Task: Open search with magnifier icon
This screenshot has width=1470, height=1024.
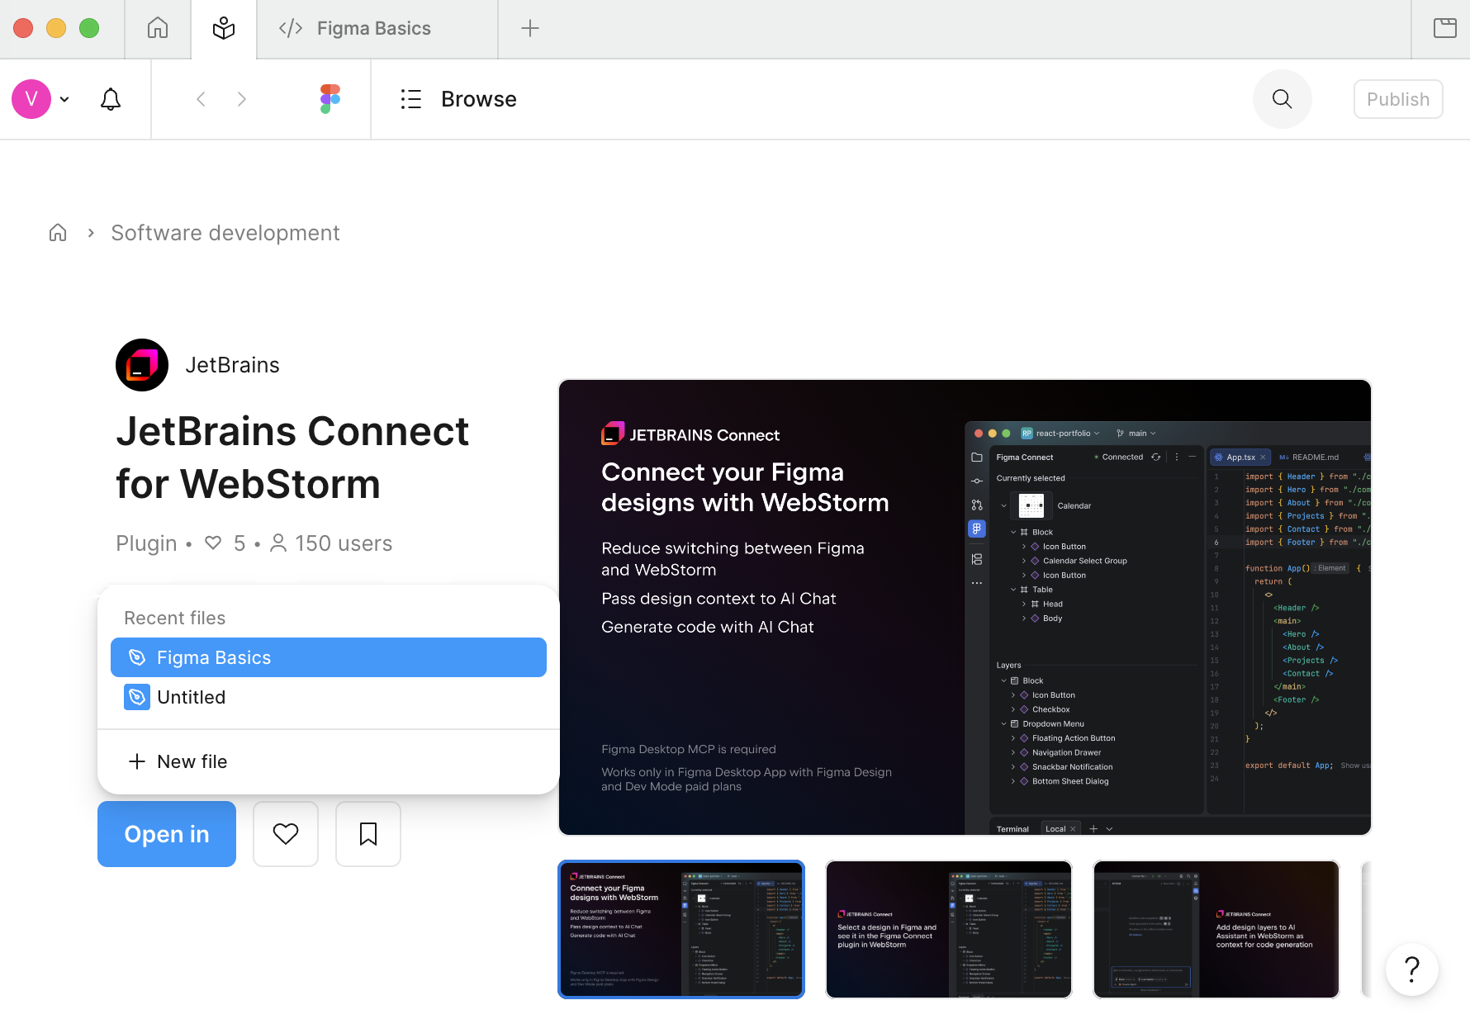Action: (x=1283, y=99)
